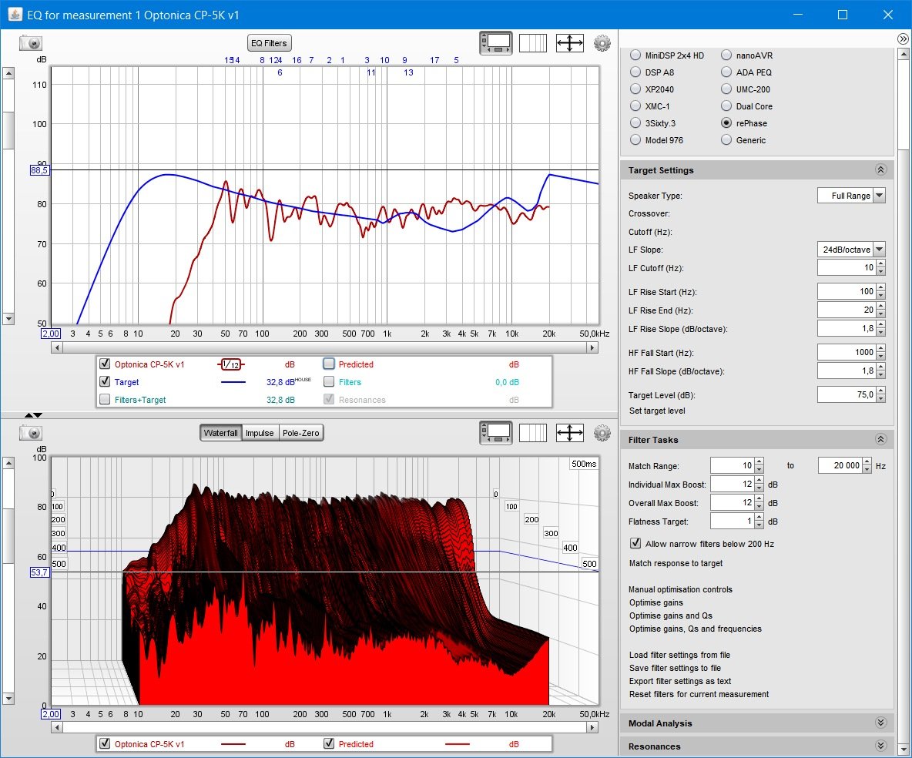The image size is (912, 758).
Task: Click Match response to target
Action: 676,563
